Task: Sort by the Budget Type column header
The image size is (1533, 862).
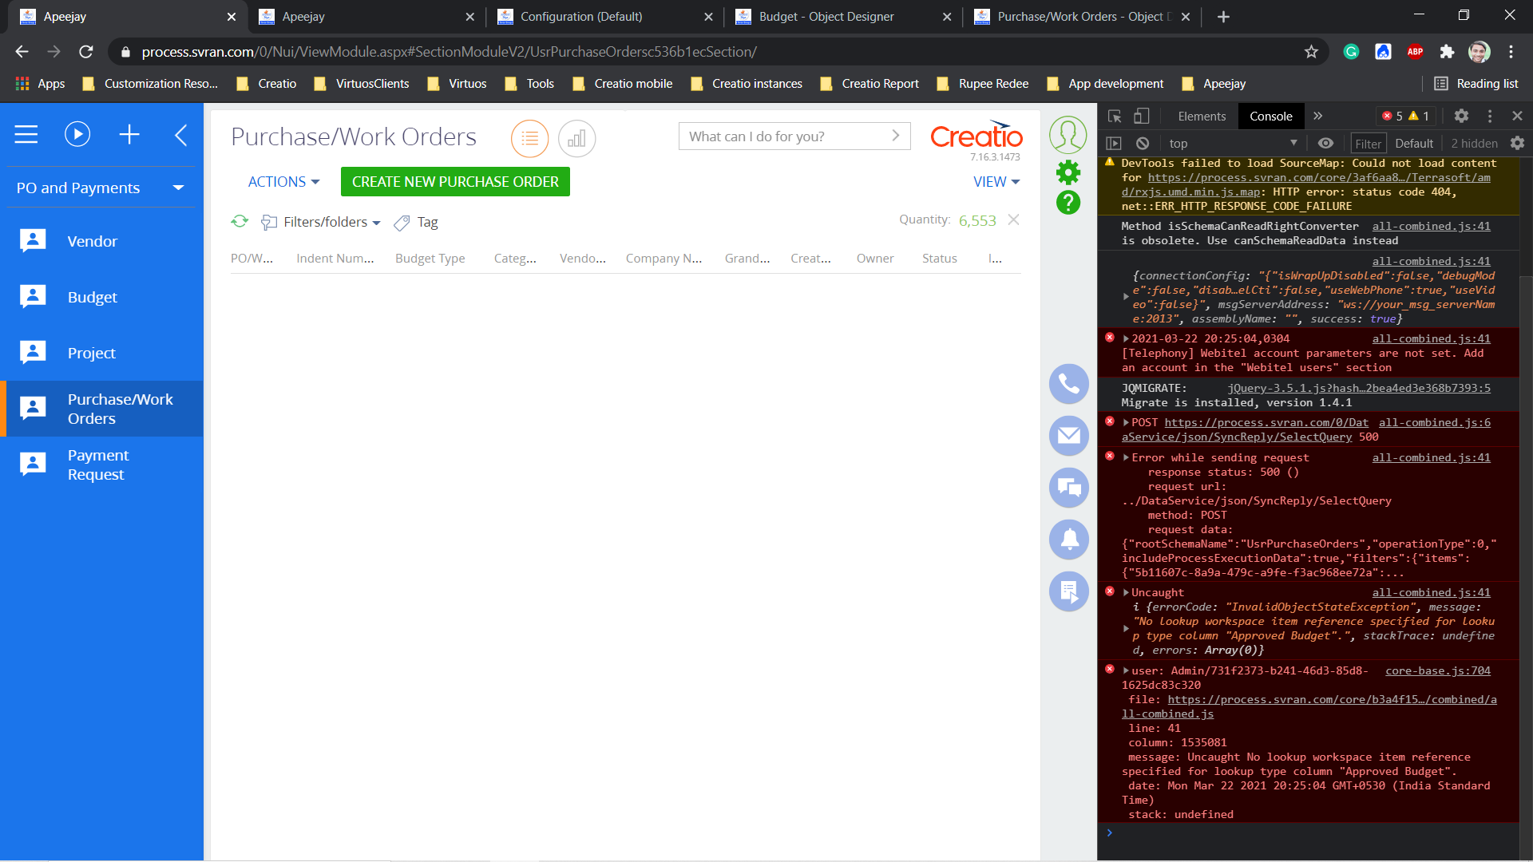Action: 430,259
